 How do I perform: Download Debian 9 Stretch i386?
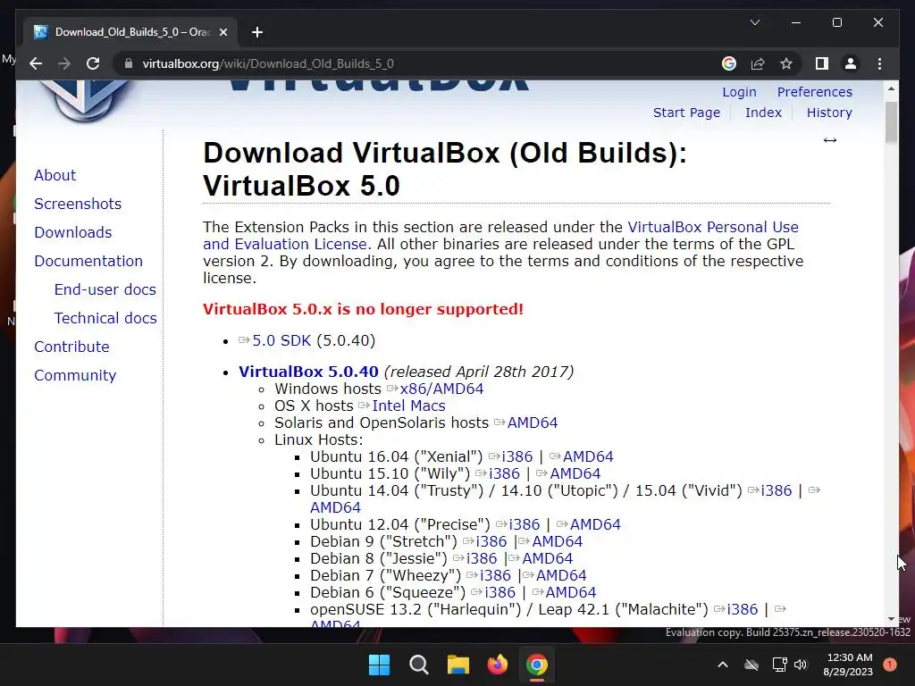[491, 540]
